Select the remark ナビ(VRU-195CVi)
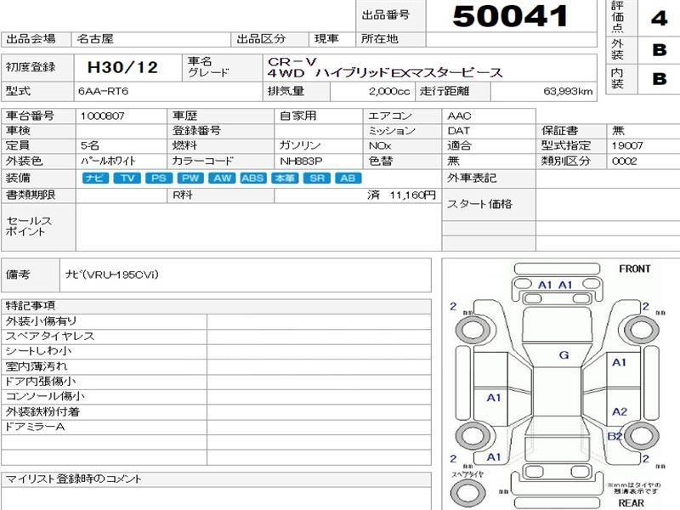The image size is (680, 510). (111, 275)
